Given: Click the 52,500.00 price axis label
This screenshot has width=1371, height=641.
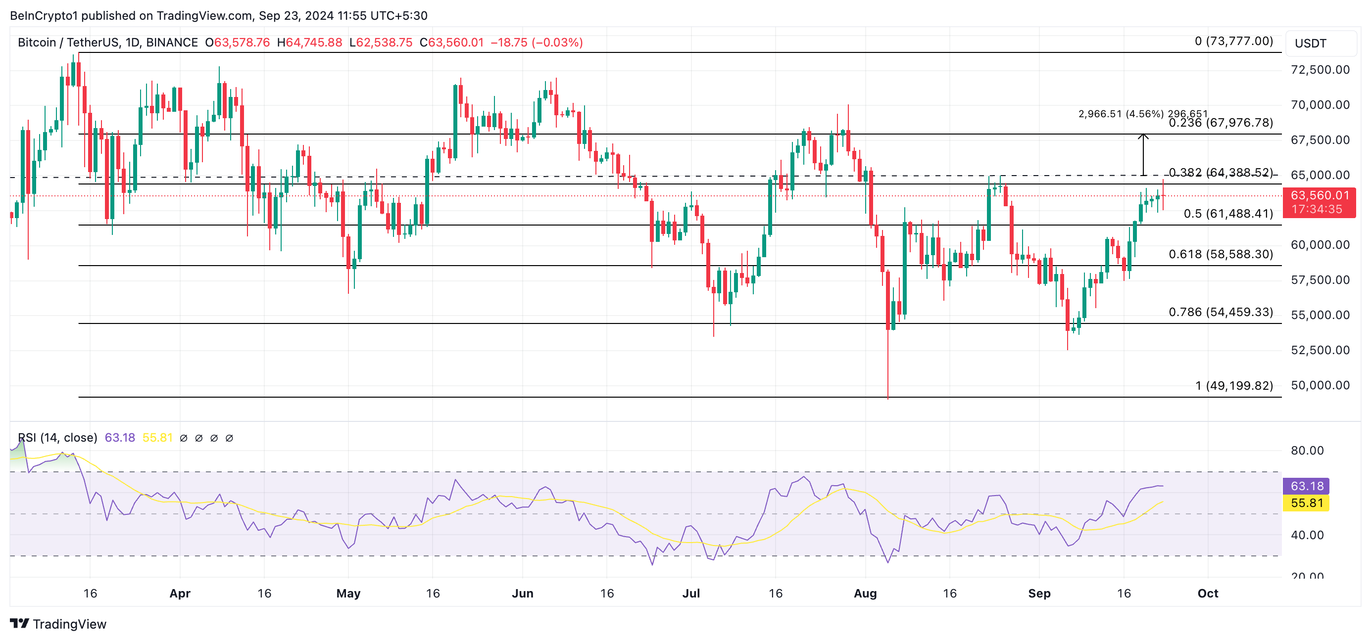Looking at the screenshot, I should click(1320, 350).
